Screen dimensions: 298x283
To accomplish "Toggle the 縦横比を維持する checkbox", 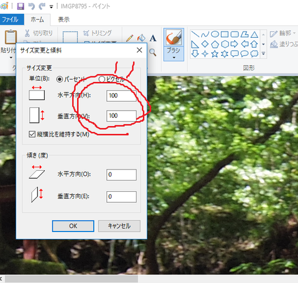I will (32, 134).
